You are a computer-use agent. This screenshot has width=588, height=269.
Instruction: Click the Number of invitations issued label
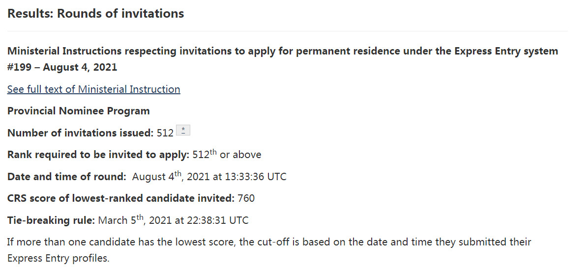80,133
